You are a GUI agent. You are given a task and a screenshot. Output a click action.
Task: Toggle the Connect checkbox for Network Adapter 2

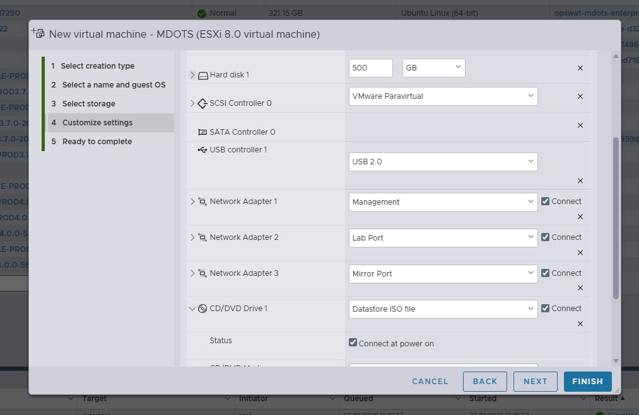(545, 237)
